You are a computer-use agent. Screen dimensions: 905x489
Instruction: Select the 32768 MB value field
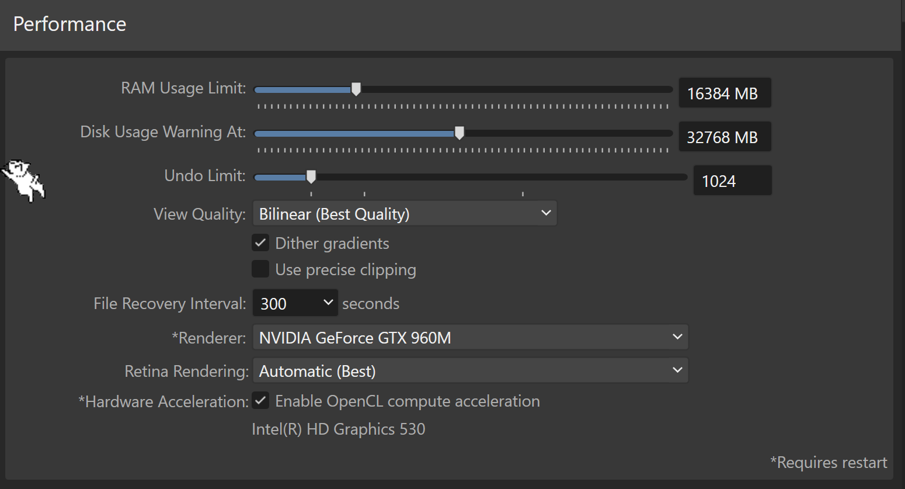coord(725,136)
